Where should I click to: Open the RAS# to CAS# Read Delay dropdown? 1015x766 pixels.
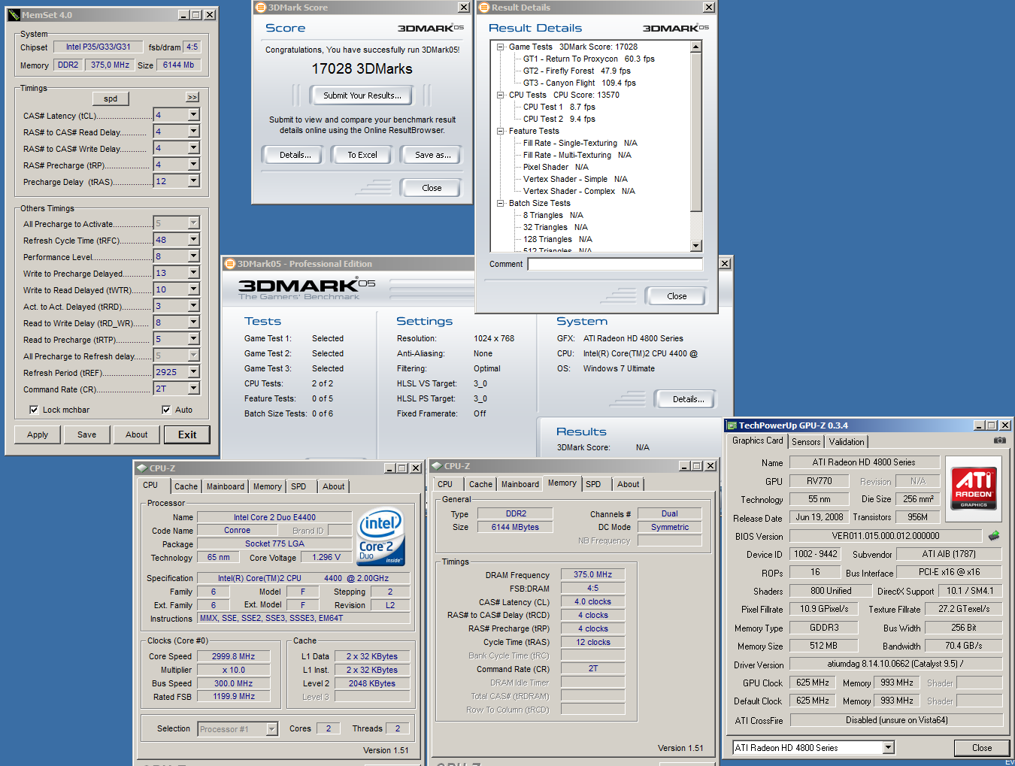pos(194,132)
